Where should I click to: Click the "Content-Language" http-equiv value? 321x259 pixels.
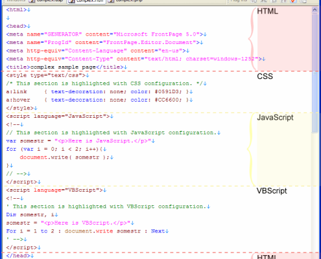click(96, 51)
